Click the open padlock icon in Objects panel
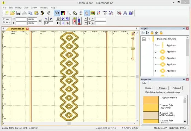191x131 pixels. 161,33
